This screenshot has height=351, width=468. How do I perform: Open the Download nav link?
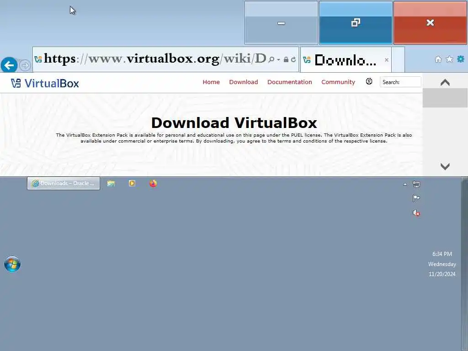click(244, 82)
